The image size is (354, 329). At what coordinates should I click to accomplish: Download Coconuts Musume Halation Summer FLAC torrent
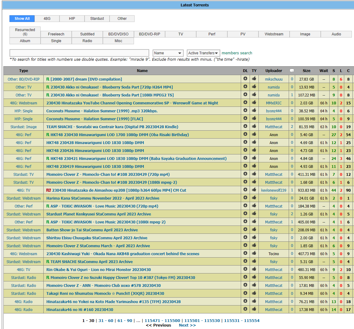point(245,118)
